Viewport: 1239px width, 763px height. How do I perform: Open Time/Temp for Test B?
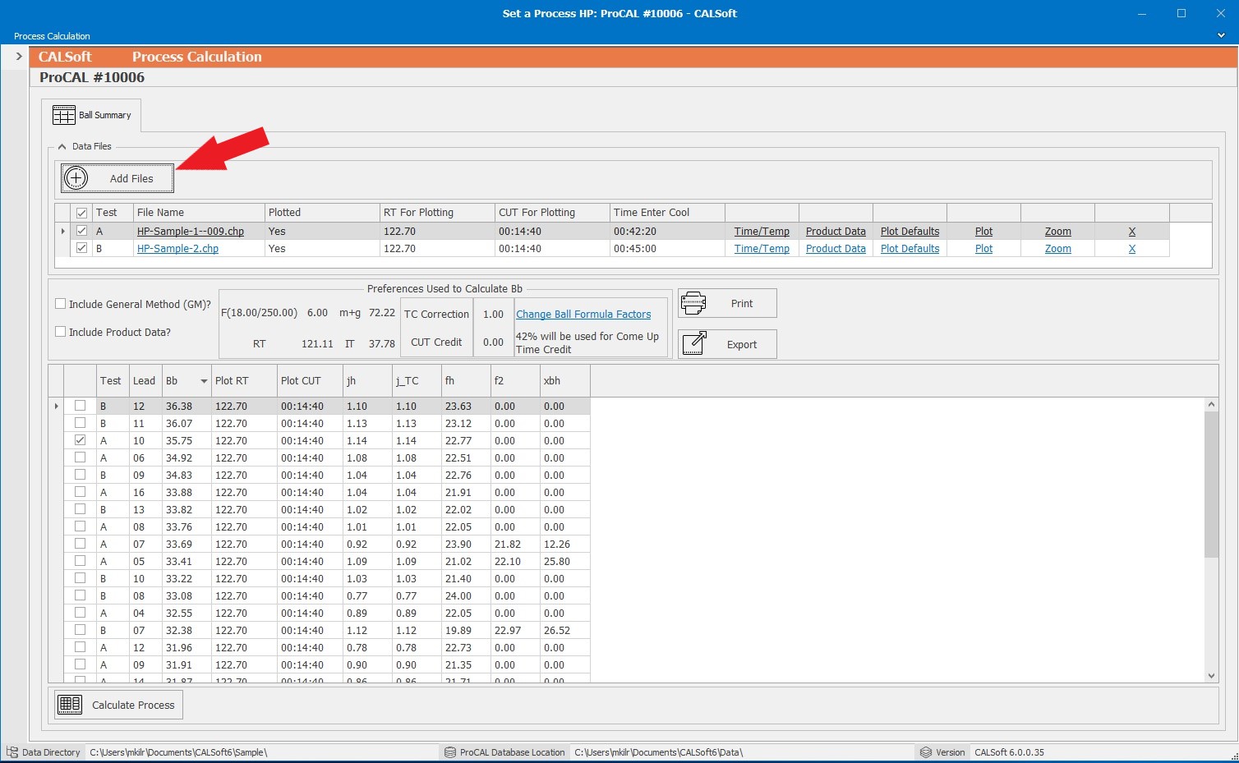point(762,249)
